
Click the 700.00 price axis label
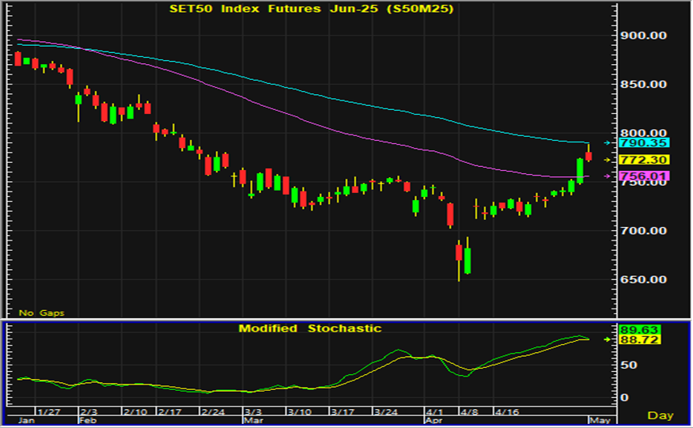pos(643,230)
